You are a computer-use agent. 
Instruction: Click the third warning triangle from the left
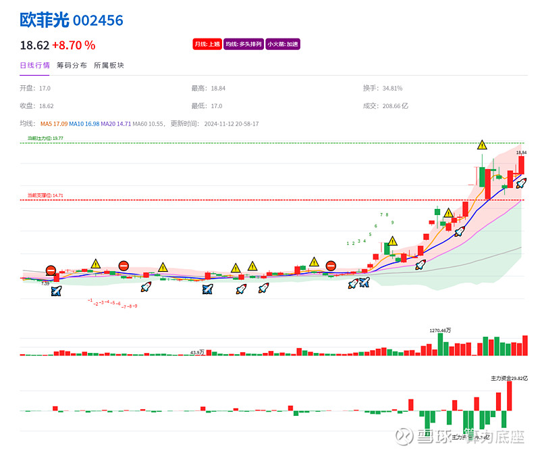tap(236, 268)
